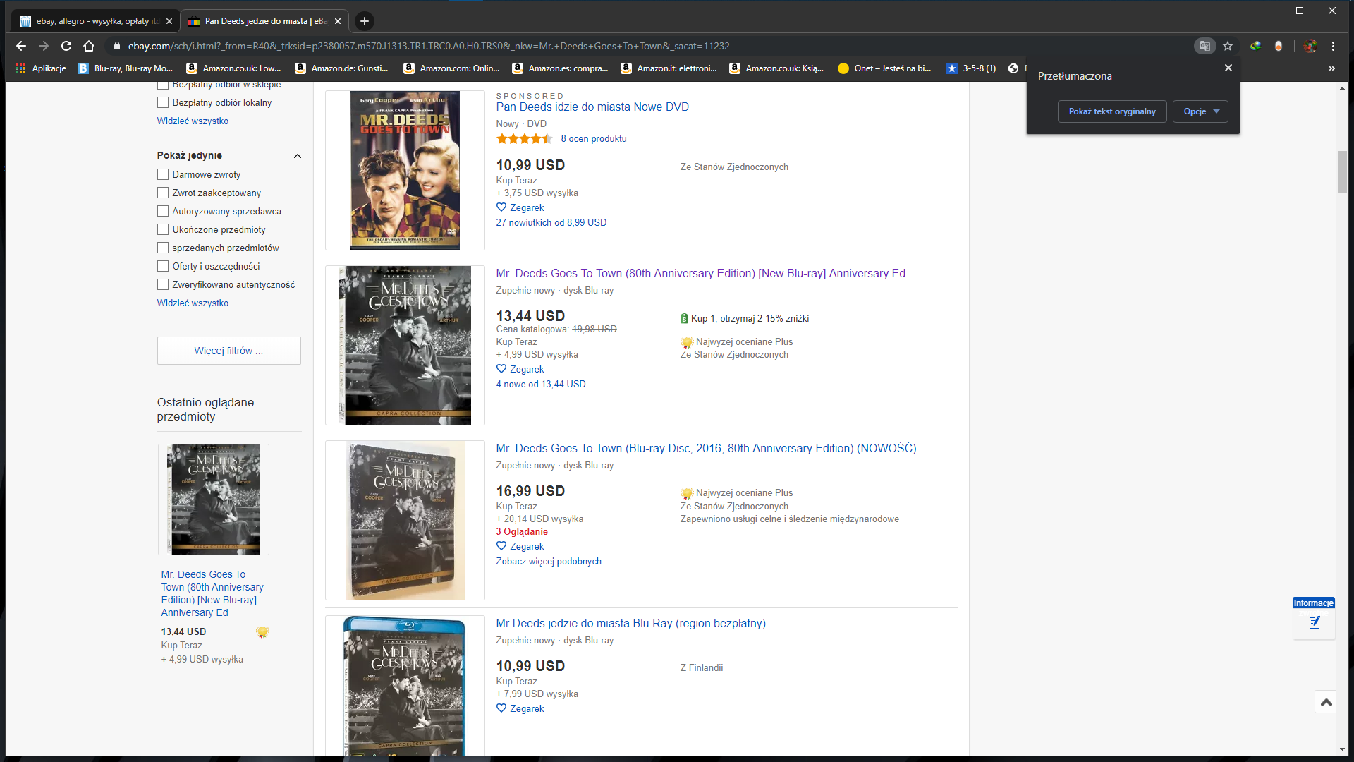
Task: Check the Ukończone przedmioty filter
Action: (x=163, y=229)
